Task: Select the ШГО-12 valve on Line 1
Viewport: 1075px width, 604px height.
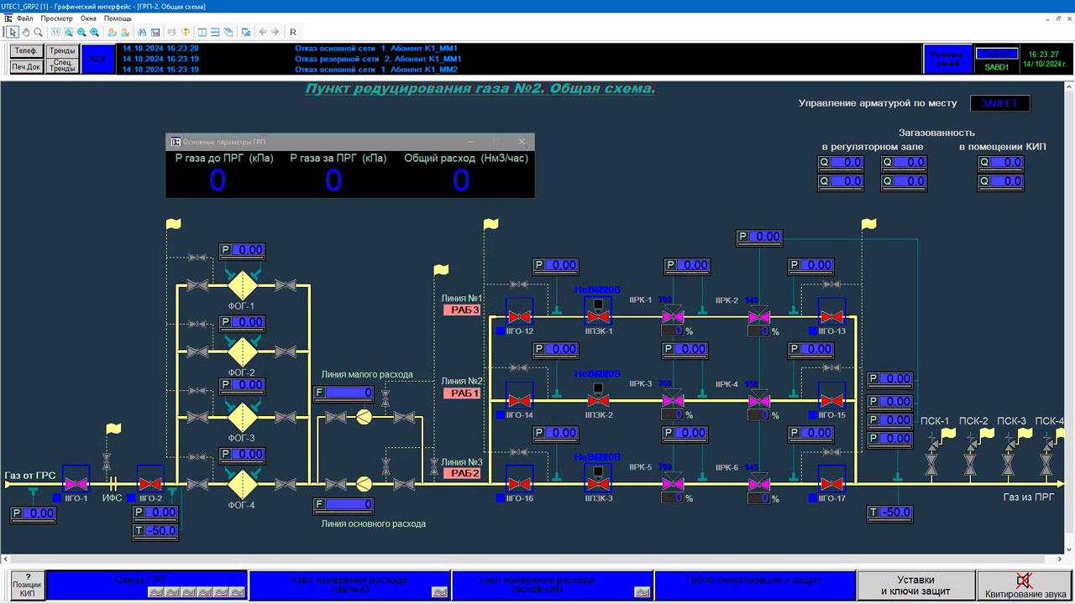Action: 520,316
